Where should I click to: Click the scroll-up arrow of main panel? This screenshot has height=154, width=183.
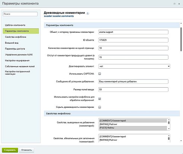[181, 23]
